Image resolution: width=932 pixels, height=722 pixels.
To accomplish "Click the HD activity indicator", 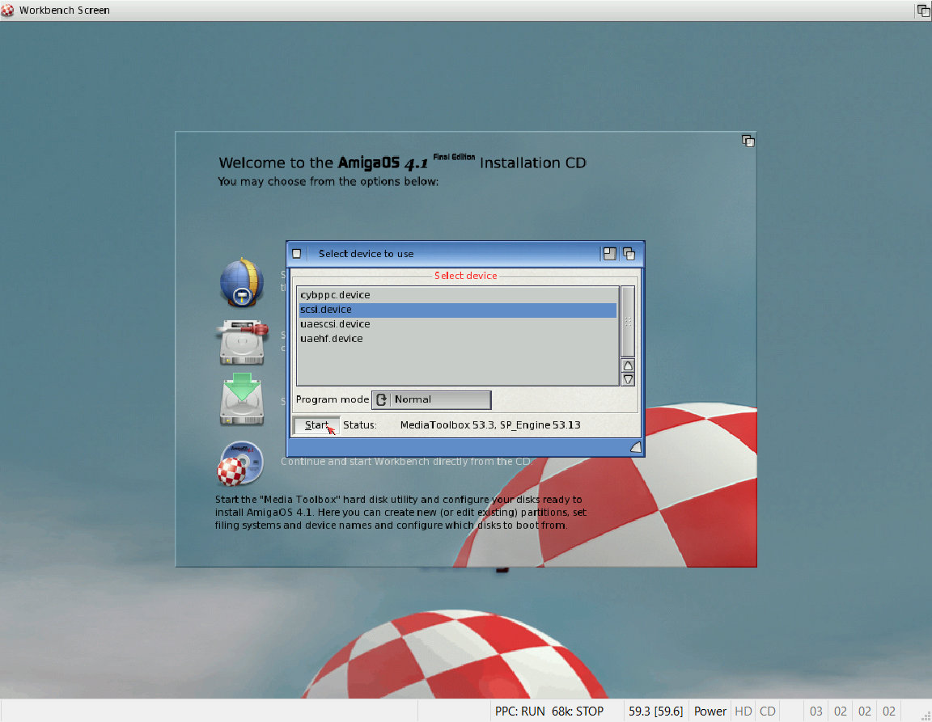I will (x=743, y=711).
